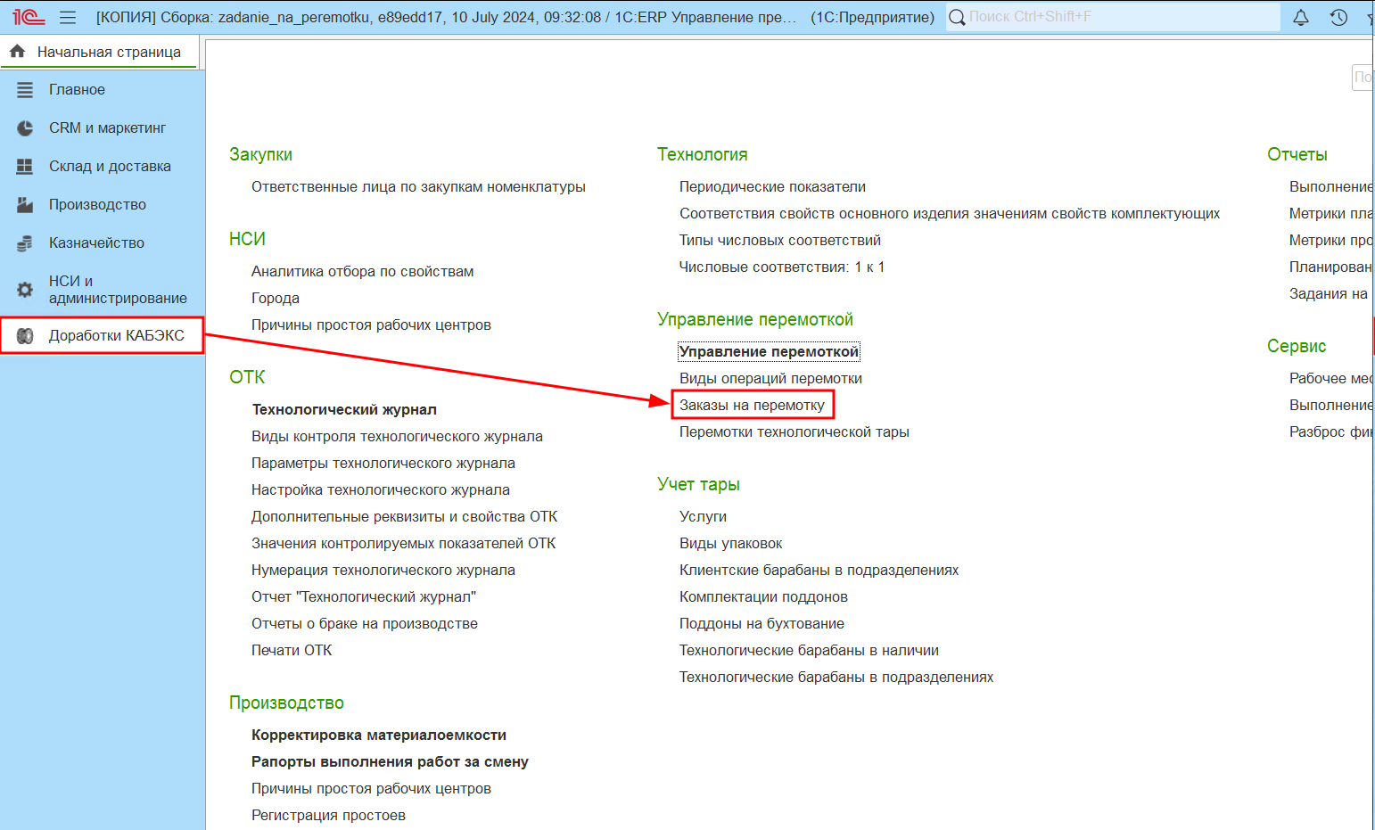Open Виды операций перемотки
The image size is (1375, 830).
(x=770, y=379)
